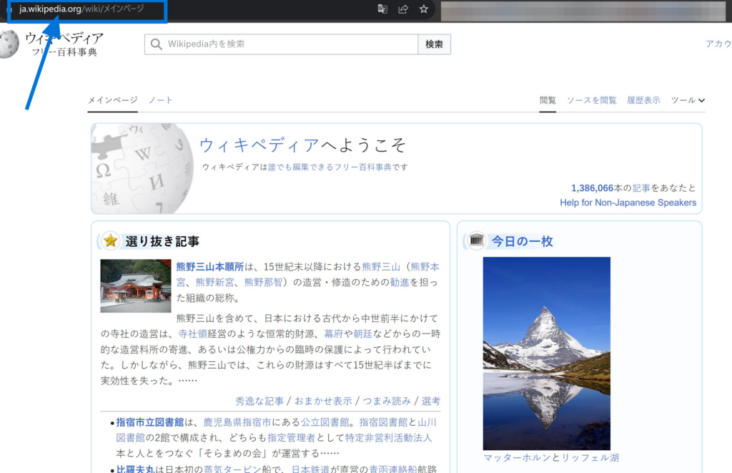Select the メインページ tab
732x473 pixels.
[x=112, y=100]
